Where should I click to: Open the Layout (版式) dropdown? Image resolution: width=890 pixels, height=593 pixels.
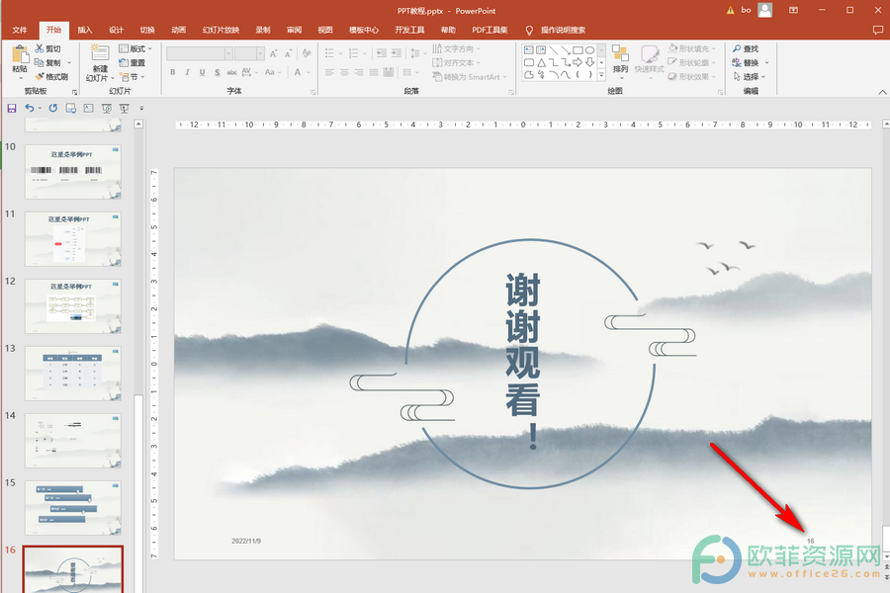coord(135,48)
